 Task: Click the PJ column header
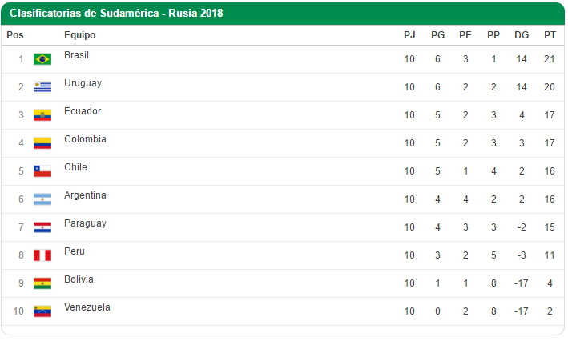click(x=409, y=35)
